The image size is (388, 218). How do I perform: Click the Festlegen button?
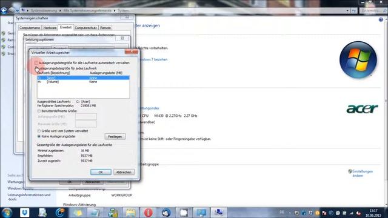115,137
